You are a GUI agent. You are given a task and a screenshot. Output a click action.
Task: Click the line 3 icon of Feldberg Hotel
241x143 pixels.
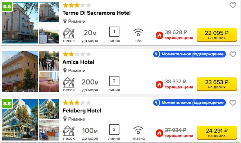(114, 129)
